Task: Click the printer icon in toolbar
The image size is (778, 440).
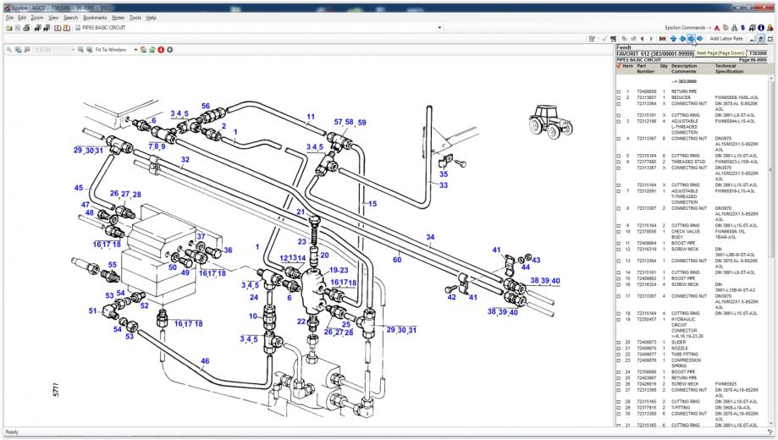Action: click(26, 27)
